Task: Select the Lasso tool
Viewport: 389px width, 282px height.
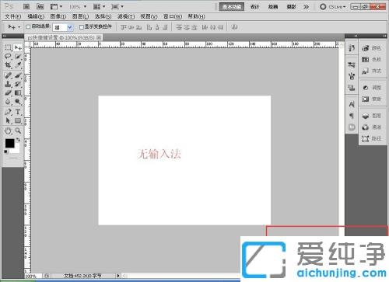Action: 8,56
